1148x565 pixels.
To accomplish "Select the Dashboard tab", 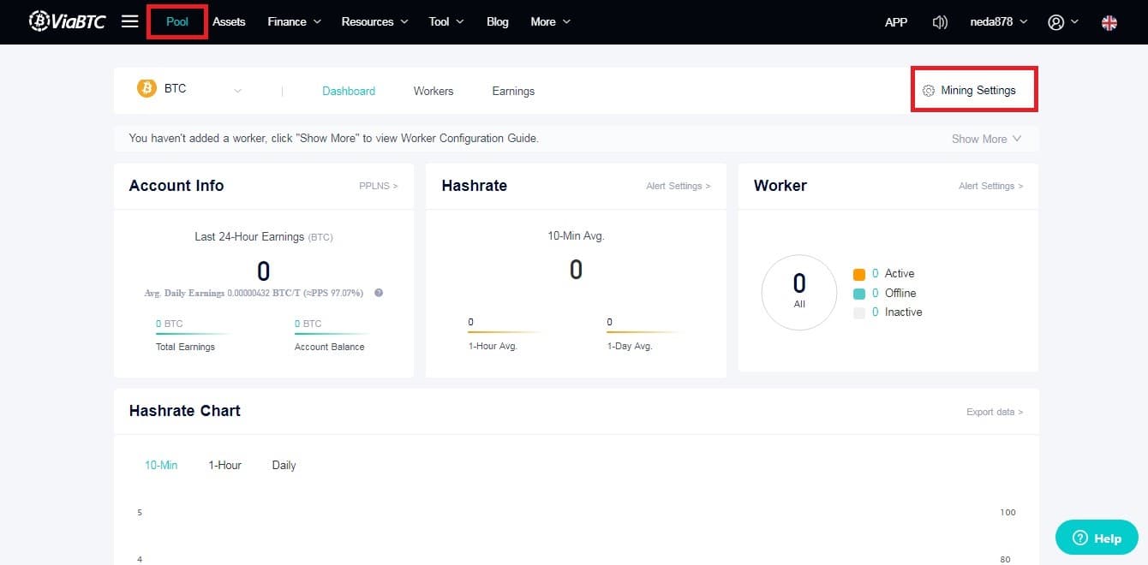I will [349, 91].
